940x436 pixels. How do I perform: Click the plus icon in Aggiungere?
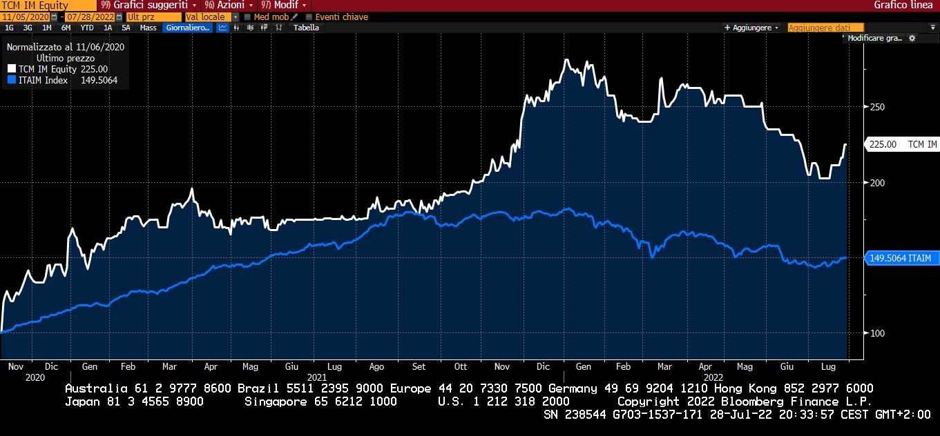727,28
